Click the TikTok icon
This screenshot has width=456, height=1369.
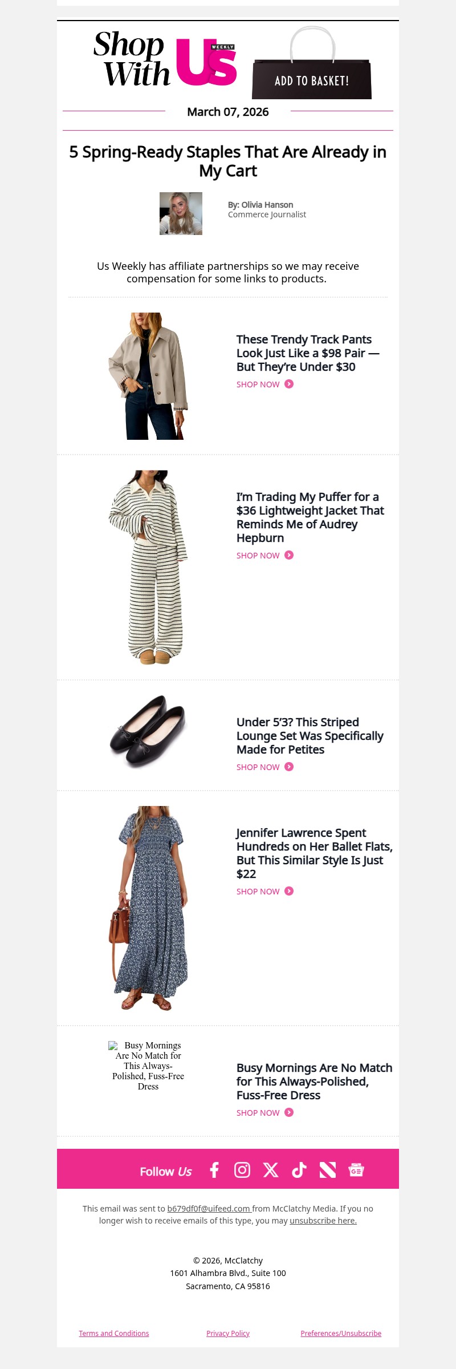coord(299,1170)
